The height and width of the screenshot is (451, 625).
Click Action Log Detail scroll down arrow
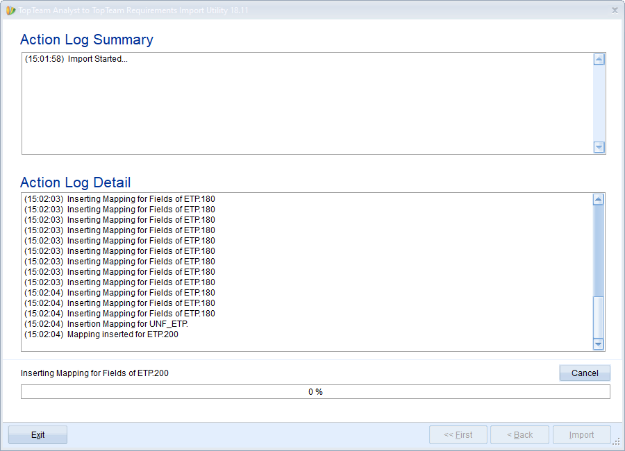tap(599, 344)
